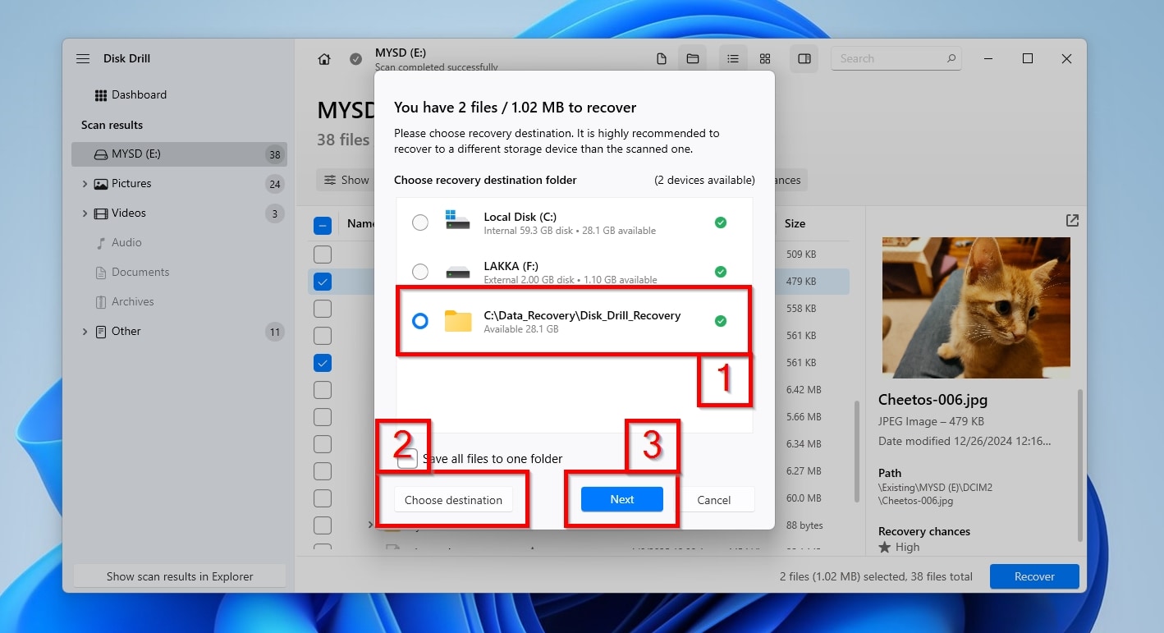Screen dimensions: 1164x633
Task: Select the list view layout icon
Action: tap(733, 59)
